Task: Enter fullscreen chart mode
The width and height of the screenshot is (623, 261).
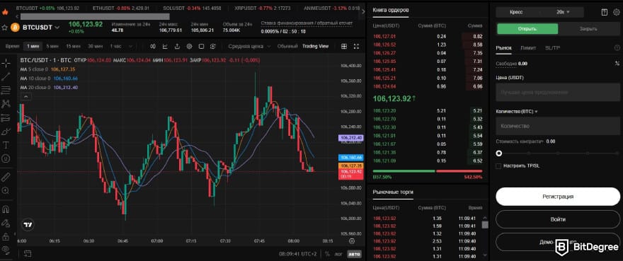Action: click(x=356, y=47)
